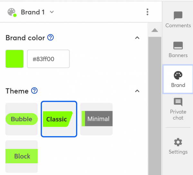Viewport: 193px width, 175px height.
Task: Open the Banners panel icon
Action: (178, 45)
